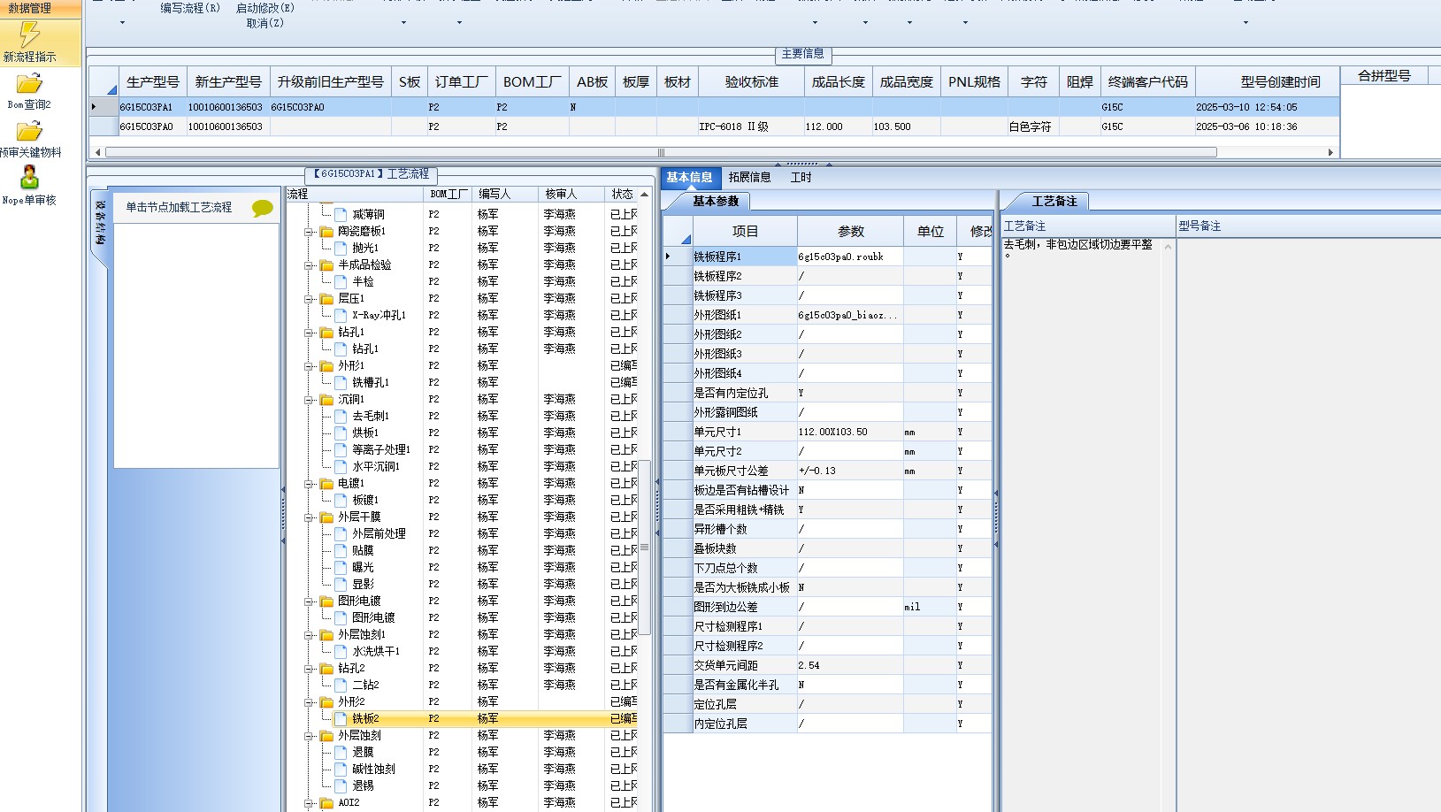Click the main grid horizontal scrollbar thumb

(x=661, y=152)
